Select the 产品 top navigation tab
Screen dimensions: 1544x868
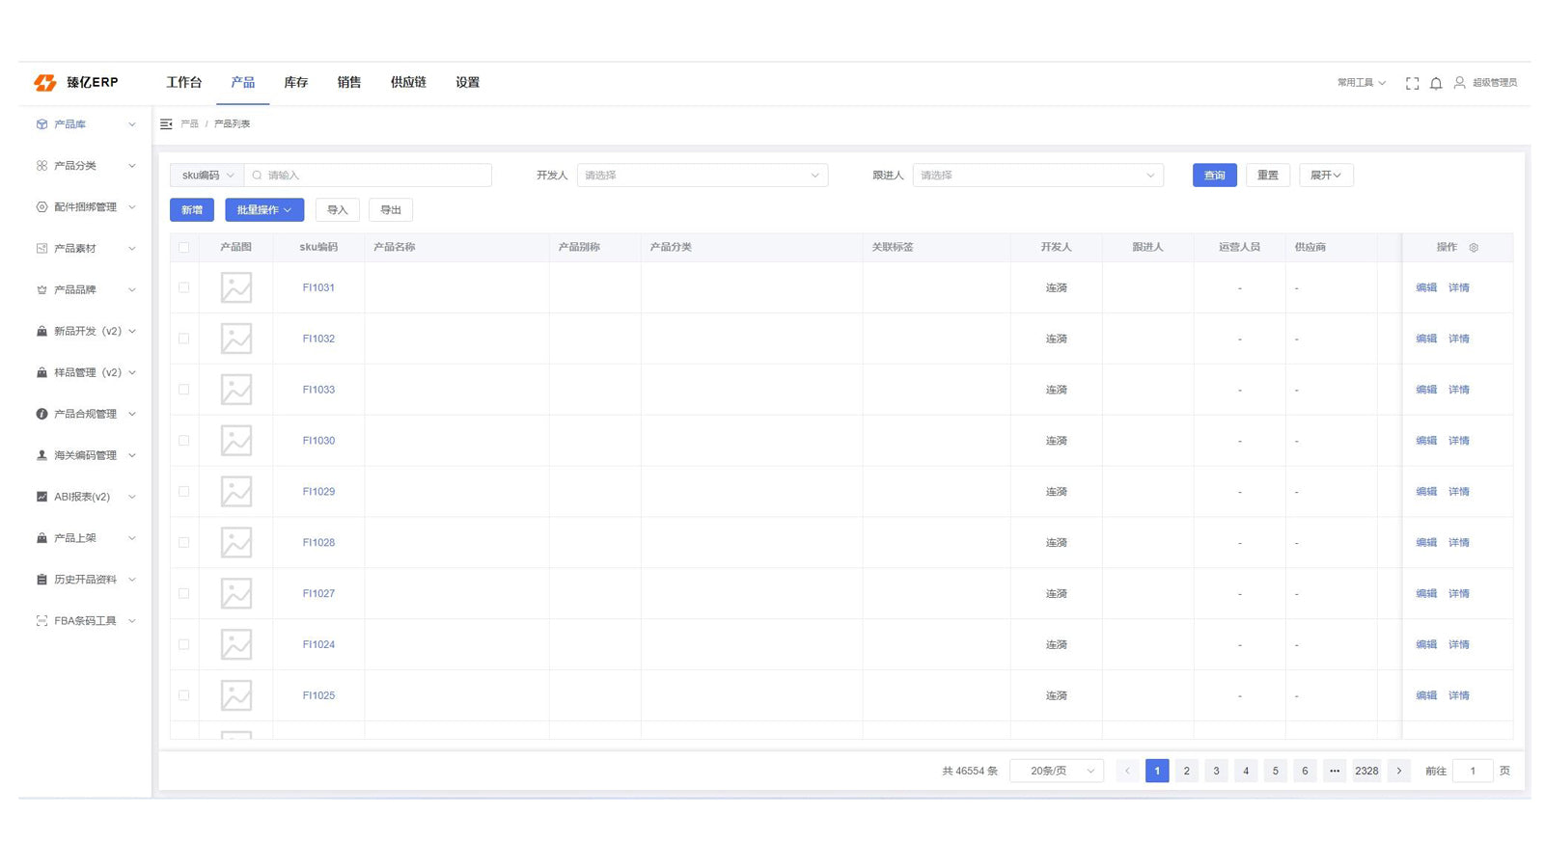point(243,83)
